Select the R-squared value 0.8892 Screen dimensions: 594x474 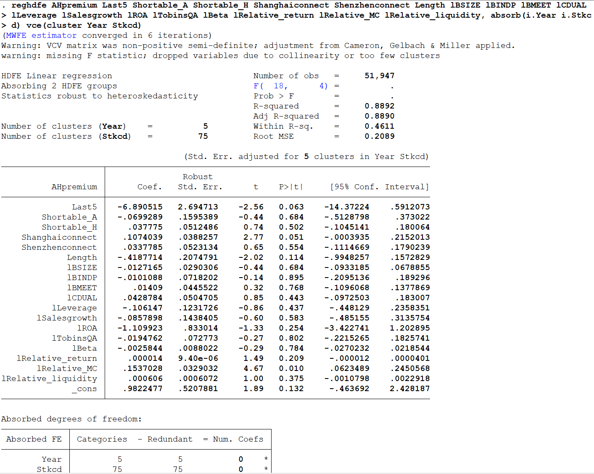(x=380, y=106)
